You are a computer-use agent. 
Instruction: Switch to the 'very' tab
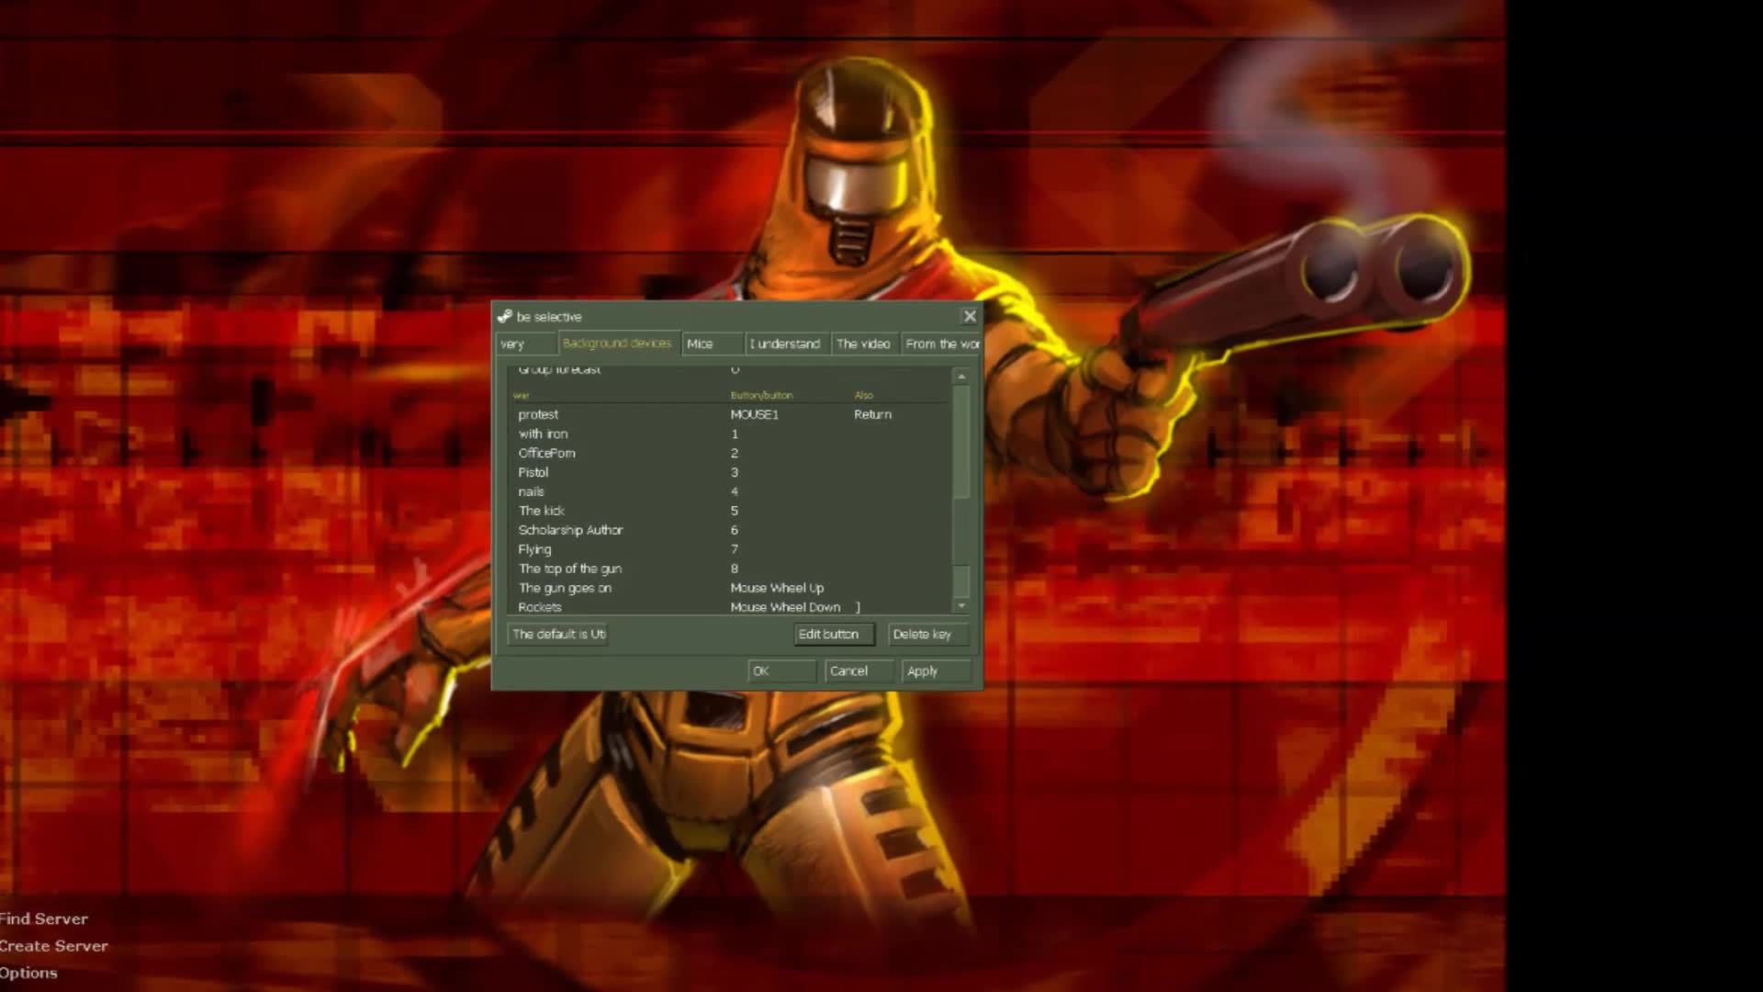526,344
